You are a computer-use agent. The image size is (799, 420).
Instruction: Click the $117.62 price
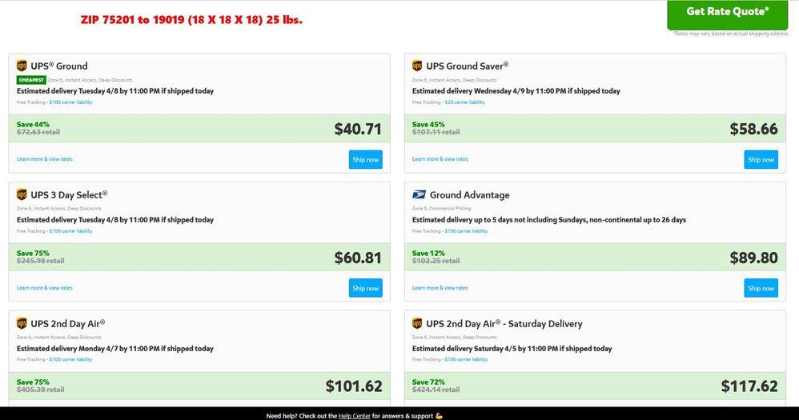click(x=749, y=386)
